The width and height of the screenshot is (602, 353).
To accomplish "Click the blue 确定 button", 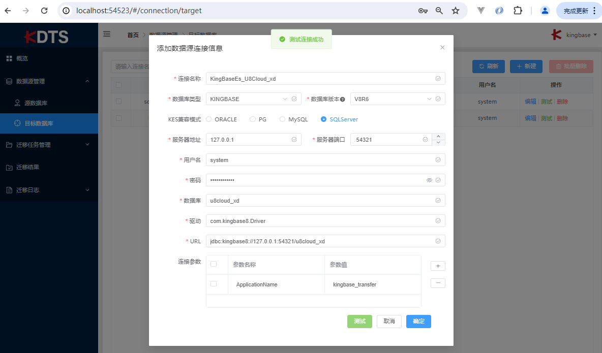I will pos(418,322).
